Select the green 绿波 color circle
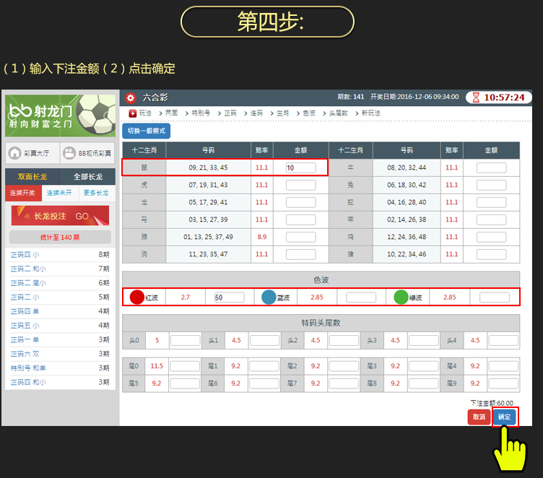This screenshot has width=543, height=478. coord(401,297)
